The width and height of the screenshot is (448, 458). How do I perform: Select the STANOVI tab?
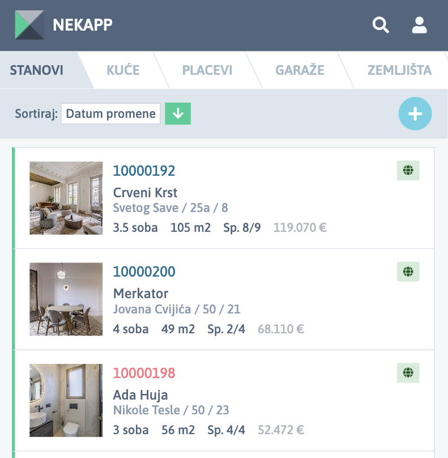click(x=36, y=70)
